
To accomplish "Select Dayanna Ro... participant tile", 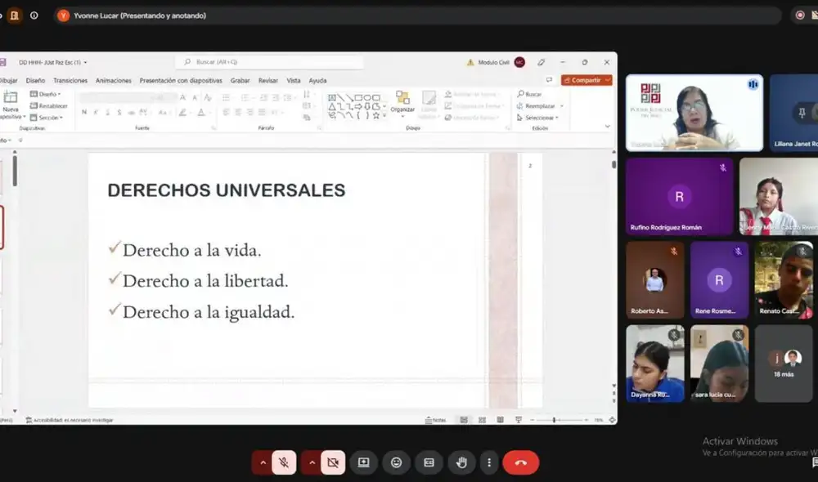I will 655,364.
